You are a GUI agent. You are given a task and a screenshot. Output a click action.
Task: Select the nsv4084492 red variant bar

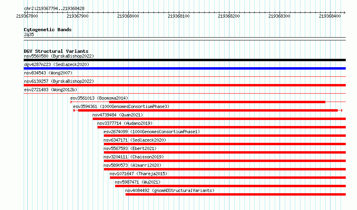pyautogui.click(x=235, y=194)
